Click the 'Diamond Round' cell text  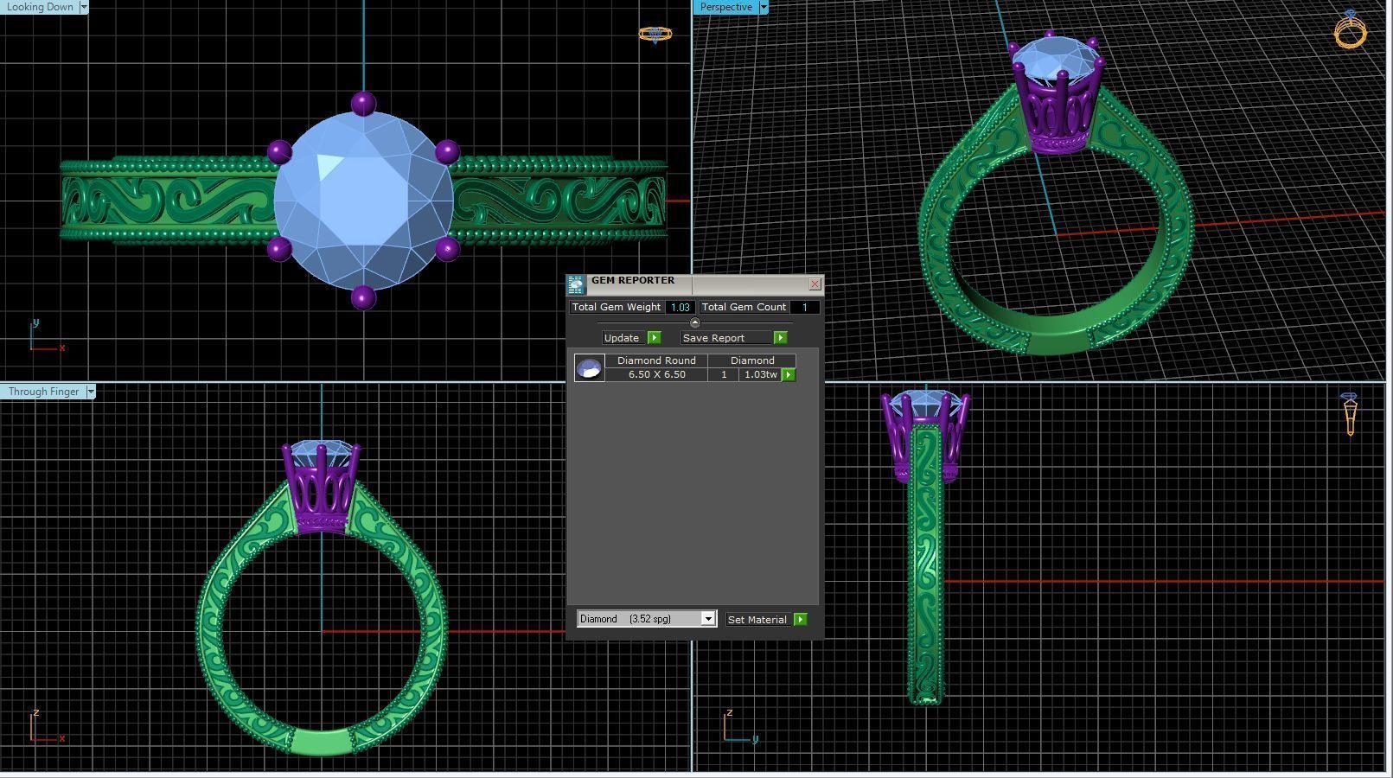[656, 360]
